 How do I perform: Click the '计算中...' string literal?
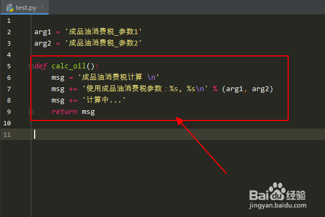pos(104,100)
